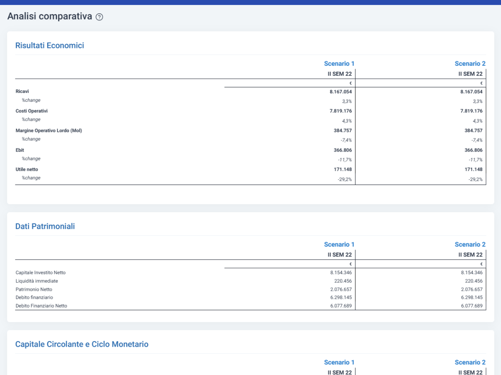This screenshot has width=501, height=375.
Task: Click Scenario 1 header in Dati Patrimoniali
Action: click(x=339, y=245)
